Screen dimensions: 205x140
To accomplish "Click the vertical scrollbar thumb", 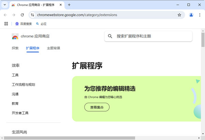I will [203, 40].
